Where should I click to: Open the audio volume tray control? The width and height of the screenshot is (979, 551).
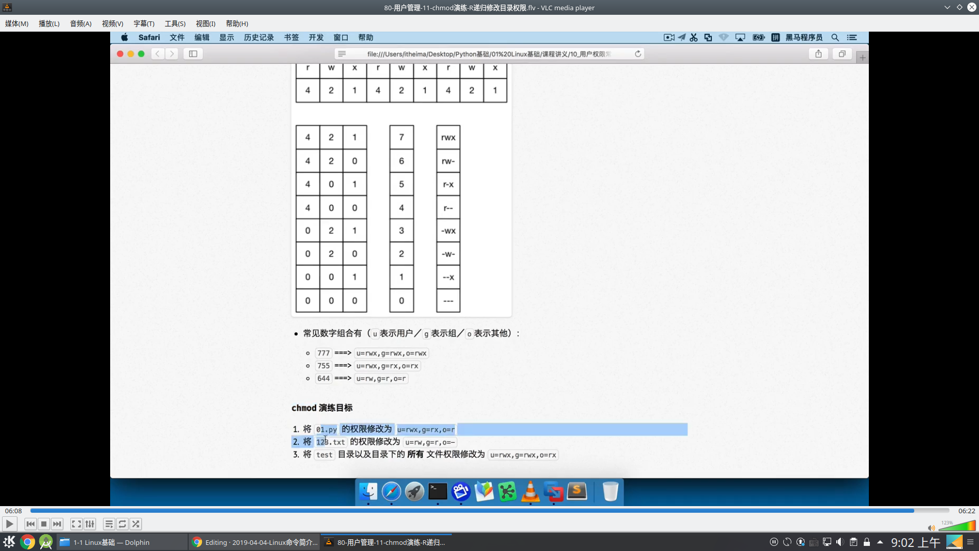point(840,542)
